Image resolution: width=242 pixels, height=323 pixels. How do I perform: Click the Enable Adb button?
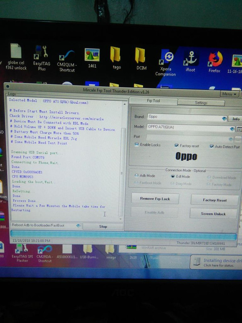click(154, 212)
